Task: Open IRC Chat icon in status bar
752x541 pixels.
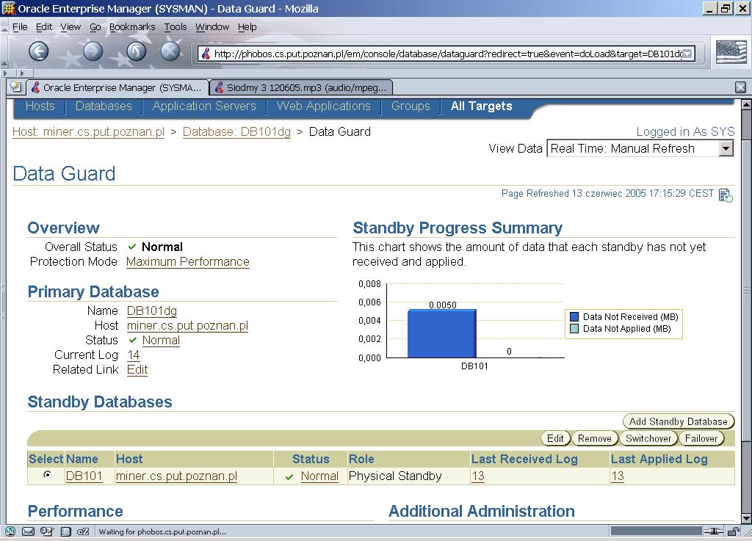Action: coord(83,531)
